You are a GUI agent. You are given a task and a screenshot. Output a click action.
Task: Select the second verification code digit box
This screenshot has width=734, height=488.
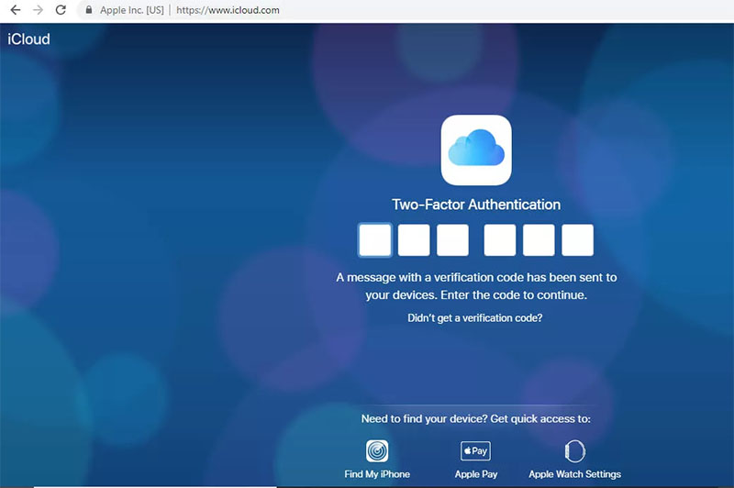point(414,240)
